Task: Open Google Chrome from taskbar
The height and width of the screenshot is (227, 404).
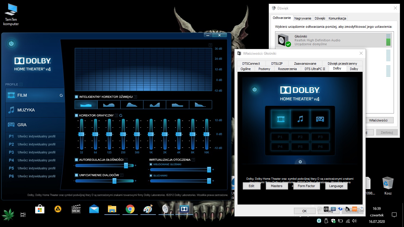Action: pyautogui.click(x=130, y=210)
